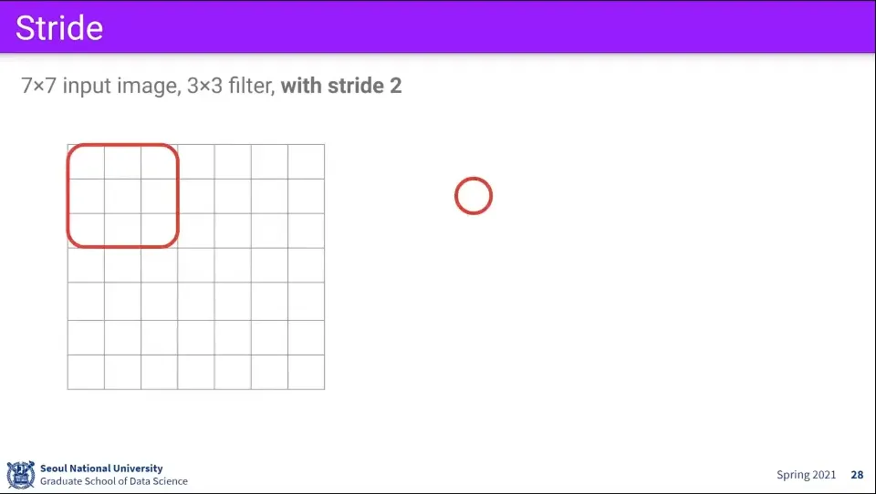Click 'Graduate School of Data Science' text
Screen dimensions: 876x494
click(113, 481)
